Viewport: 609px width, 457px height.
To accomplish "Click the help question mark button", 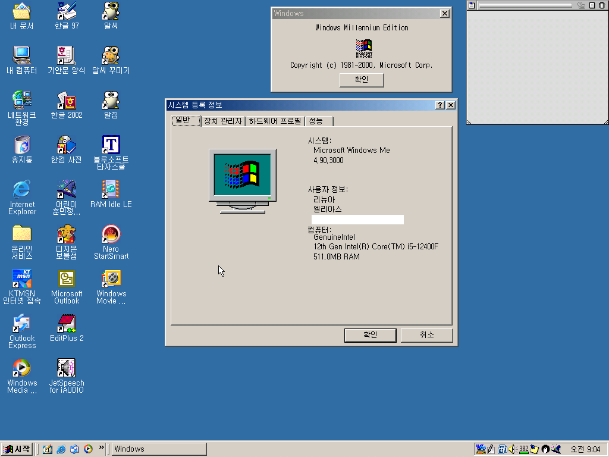I will 440,105.
